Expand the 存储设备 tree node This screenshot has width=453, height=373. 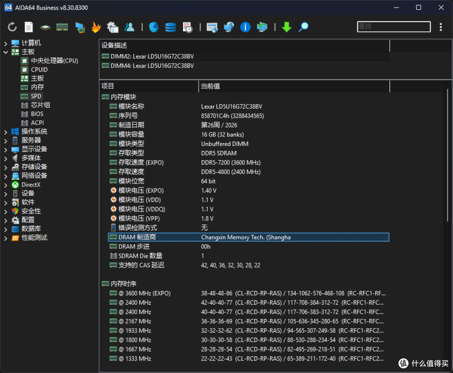[5, 168]
